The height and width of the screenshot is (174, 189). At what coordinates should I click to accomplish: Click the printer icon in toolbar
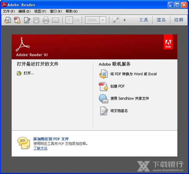click(x=46, y=20)
